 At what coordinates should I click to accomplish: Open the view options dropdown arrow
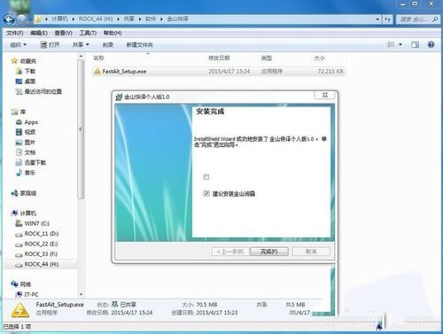point(400,44)
